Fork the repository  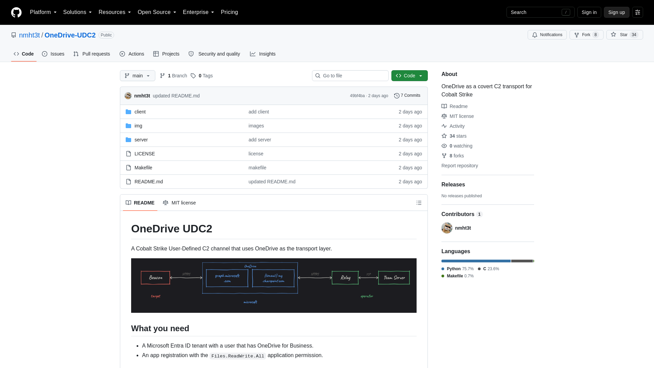click(x=586, y=35)
